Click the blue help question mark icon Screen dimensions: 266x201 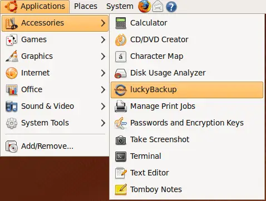[x=171, y=7]
